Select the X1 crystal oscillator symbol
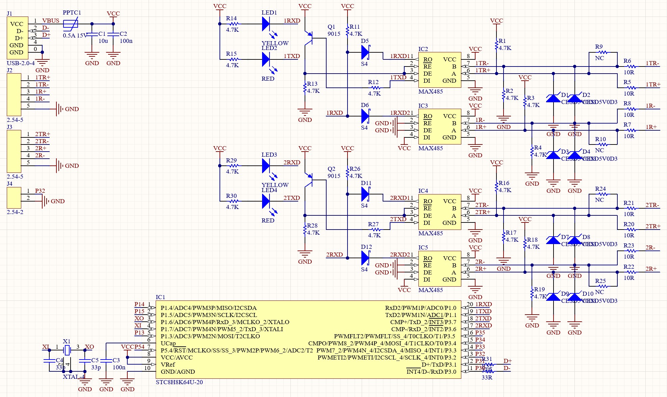This screenshot has height=397, width=667. click(67, 350)
